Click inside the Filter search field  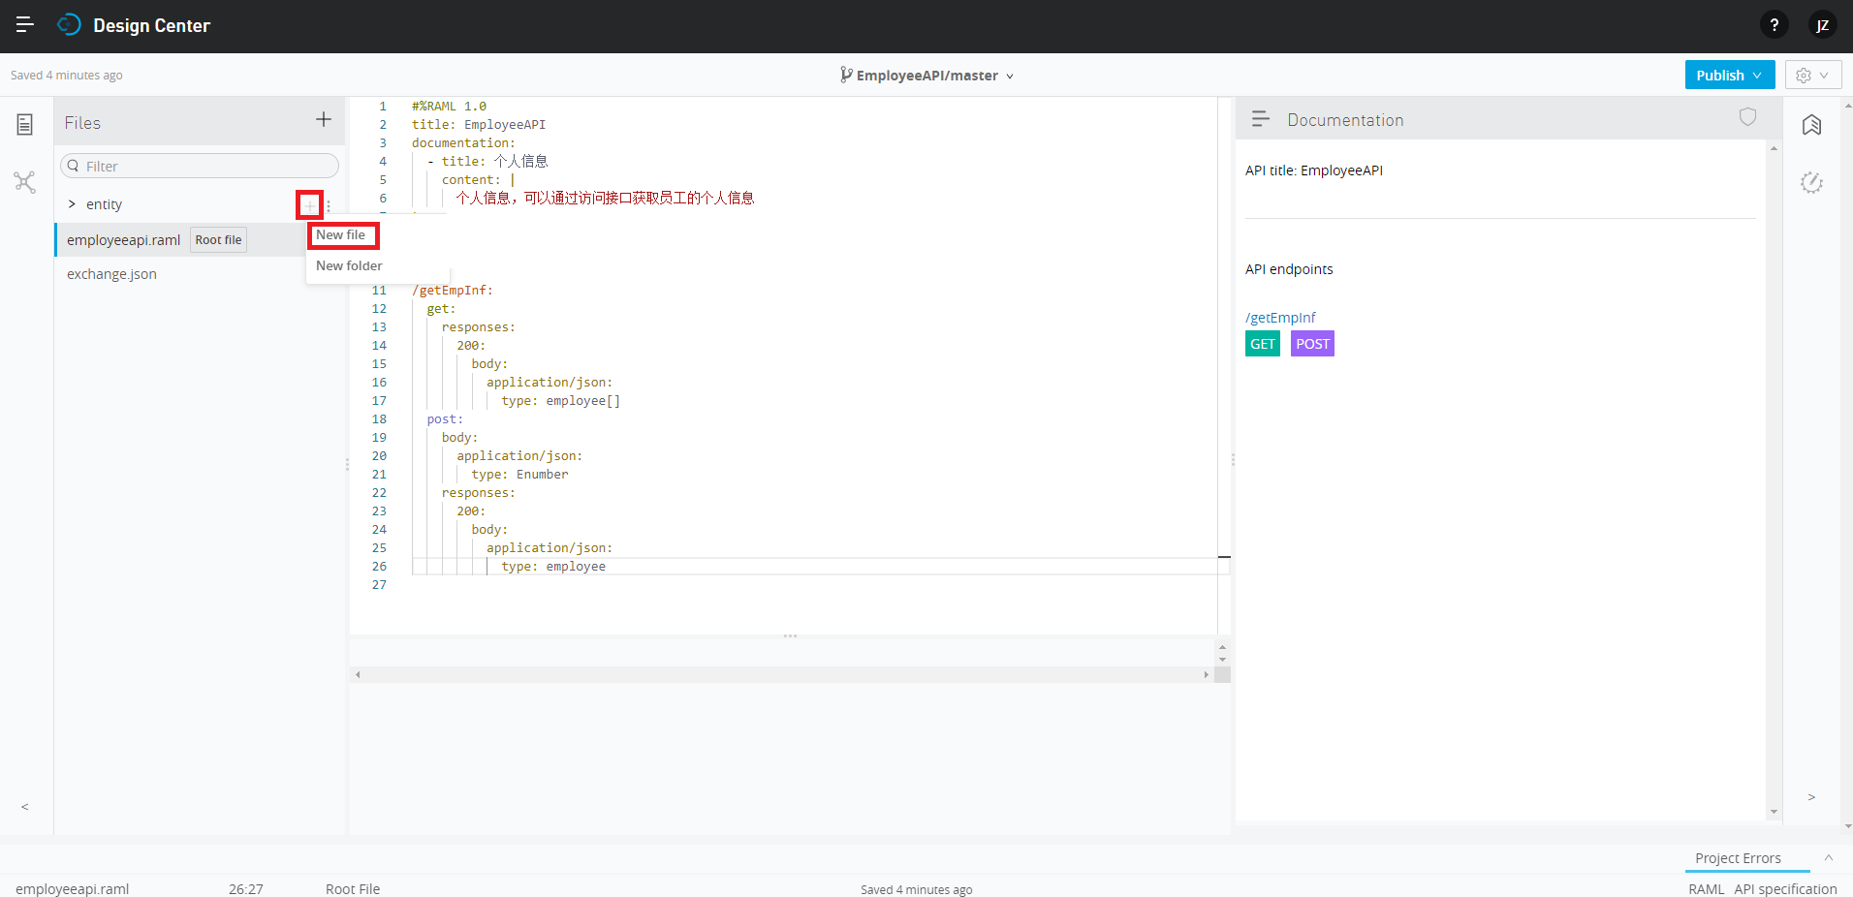tap(199, 166)
